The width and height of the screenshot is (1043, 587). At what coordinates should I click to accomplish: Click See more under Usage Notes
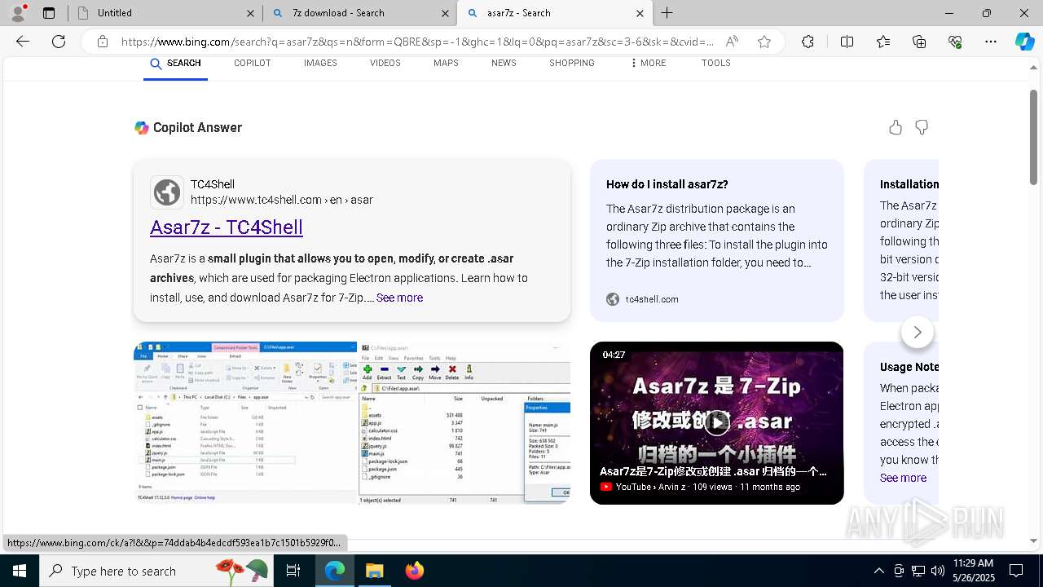tap(903, 478)
